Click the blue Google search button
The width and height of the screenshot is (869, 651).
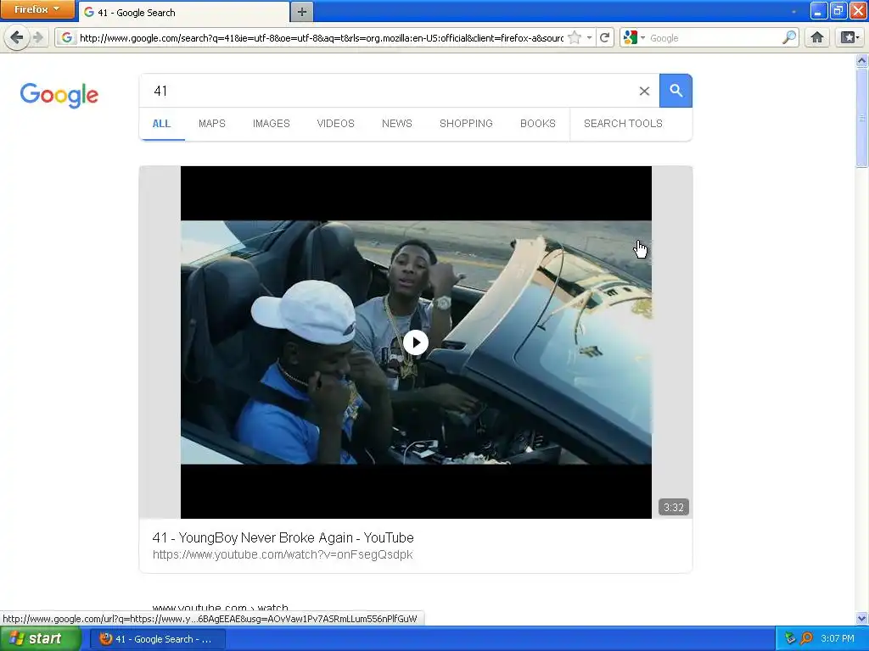pos(676,90)
